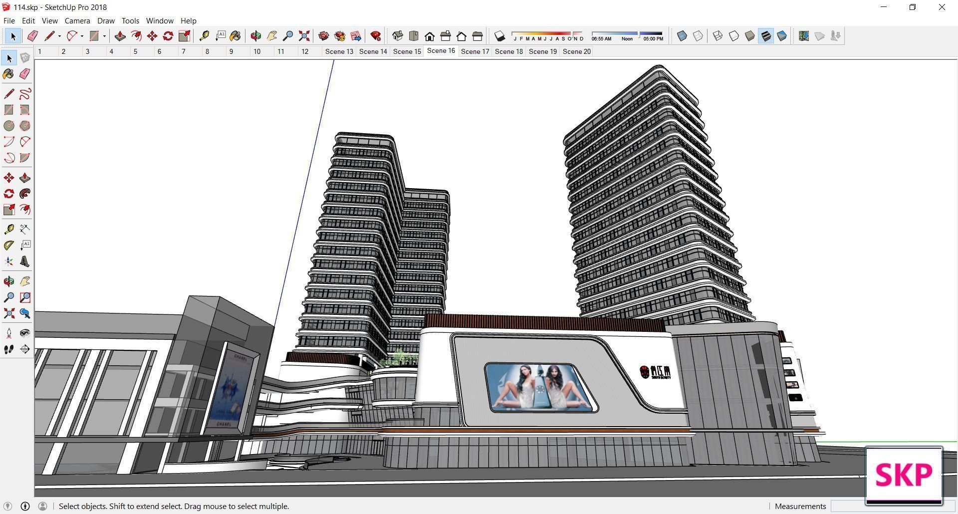Screen dimensions: 958x514
Task: Enable Hidden Line face style
Action: (733, 36)
